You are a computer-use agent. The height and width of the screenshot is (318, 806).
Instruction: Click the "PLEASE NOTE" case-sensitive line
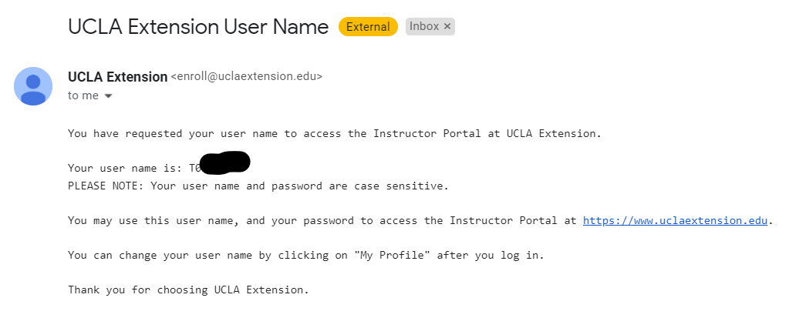click(x=258, y=186)
